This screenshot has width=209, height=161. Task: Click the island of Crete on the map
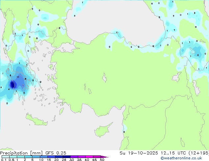pyautogui.click(x=37, y=120)
